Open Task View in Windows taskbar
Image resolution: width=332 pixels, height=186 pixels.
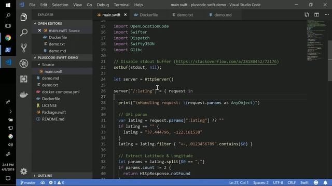[x=8, y=26]
